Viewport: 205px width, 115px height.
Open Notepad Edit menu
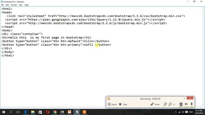point(7,5)
